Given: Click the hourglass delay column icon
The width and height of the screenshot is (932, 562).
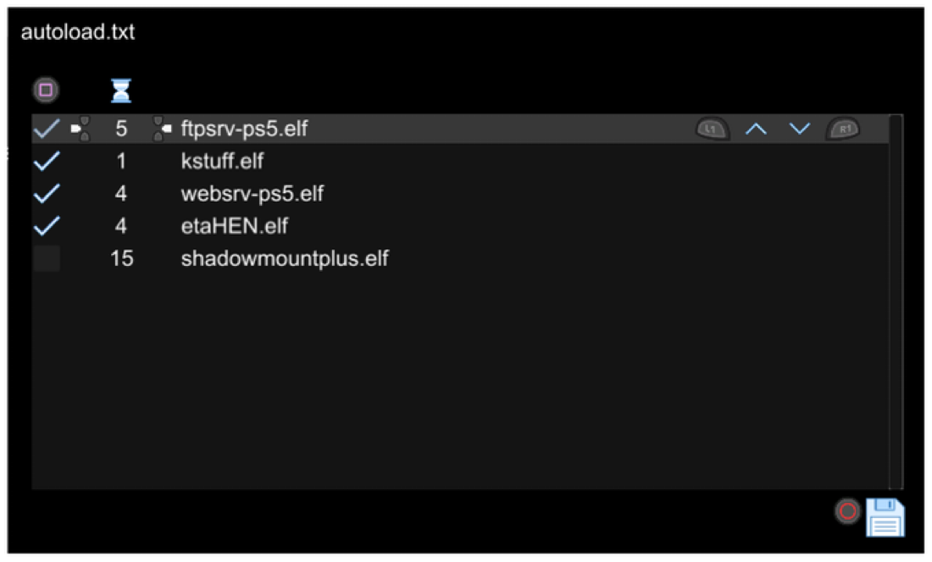Looking at the screenshot, I should pyautogui.click(x=121, y=91).
